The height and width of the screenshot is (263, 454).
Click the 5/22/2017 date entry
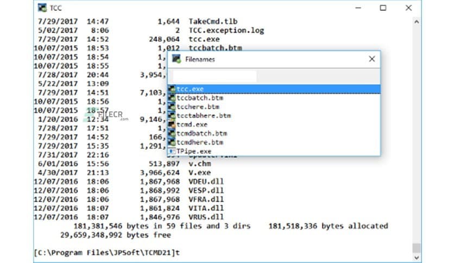pyautogui.click(x=58, y=84)
